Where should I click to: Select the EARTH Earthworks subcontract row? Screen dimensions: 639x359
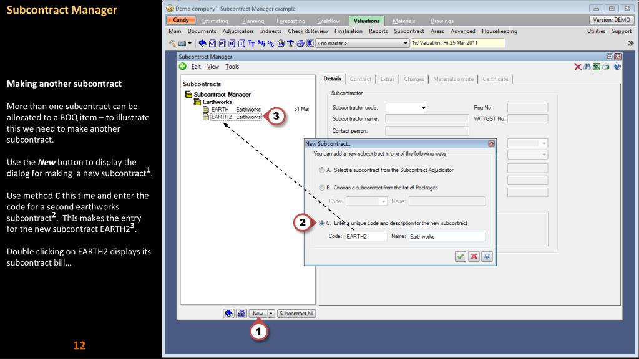coord(236,110)
